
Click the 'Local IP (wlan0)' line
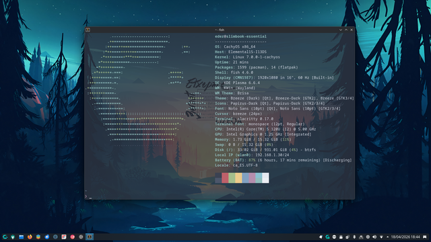(x=252, y=155)
